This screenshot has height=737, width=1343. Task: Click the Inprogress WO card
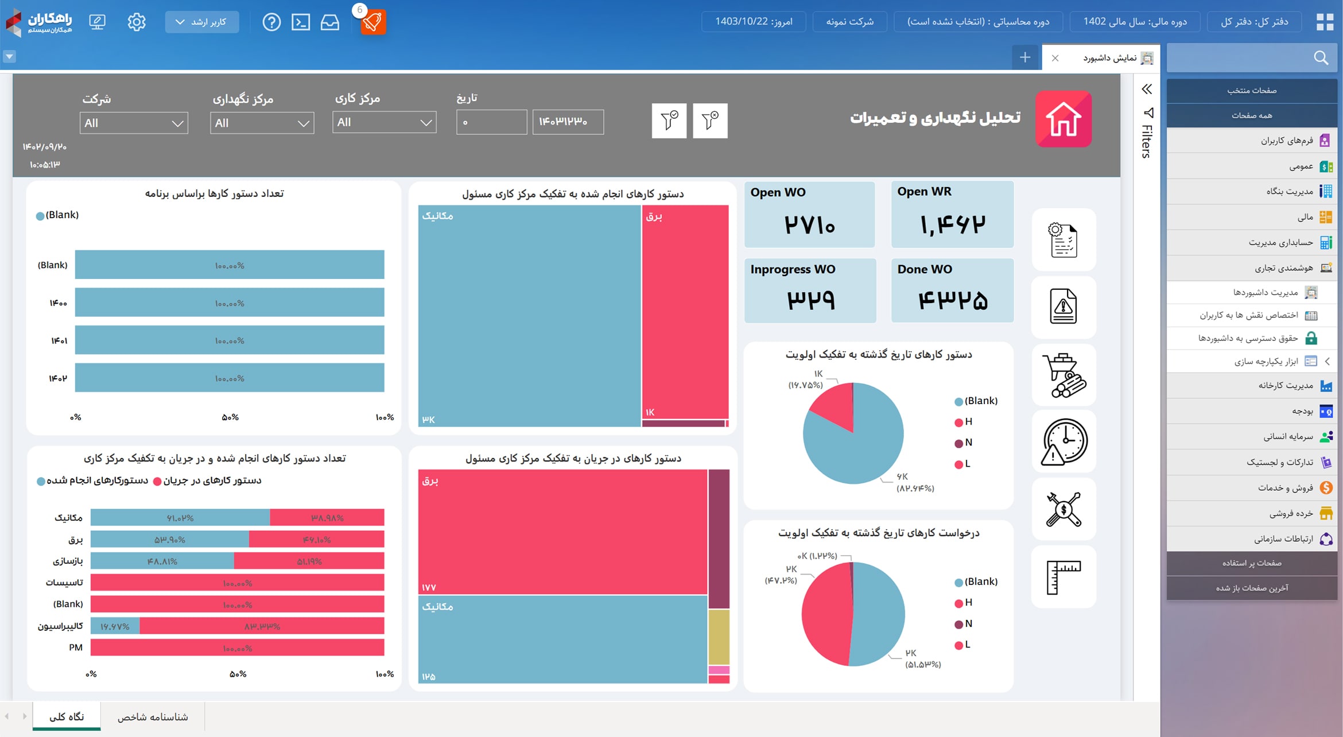[x=810, y=290]
